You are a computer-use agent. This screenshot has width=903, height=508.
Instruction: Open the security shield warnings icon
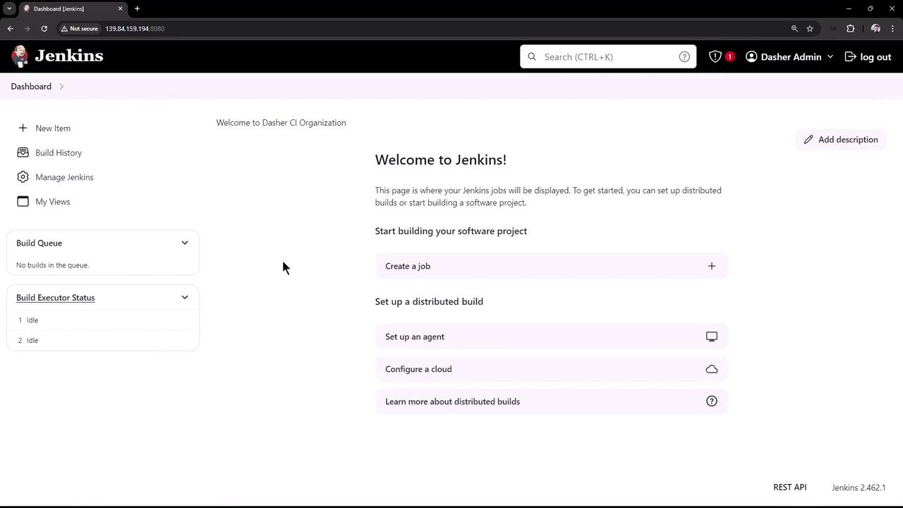(x=715, y=56)
